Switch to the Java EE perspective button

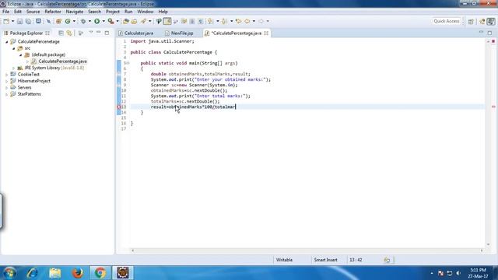(482, 21)
